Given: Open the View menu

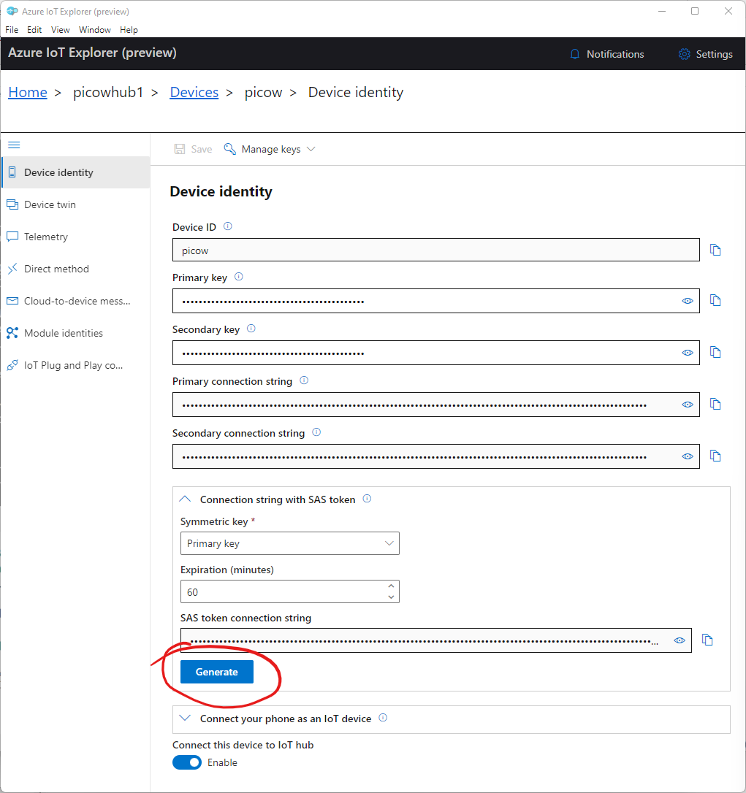Looking at the screenshot, I should click(x=60, y=30).
